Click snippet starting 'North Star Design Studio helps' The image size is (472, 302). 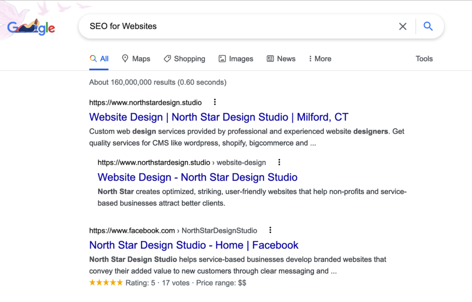[237, 265]
